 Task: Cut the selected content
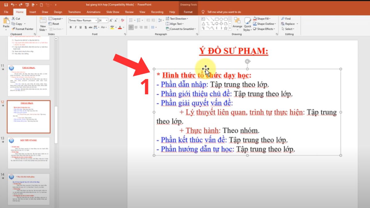[16, 18]
